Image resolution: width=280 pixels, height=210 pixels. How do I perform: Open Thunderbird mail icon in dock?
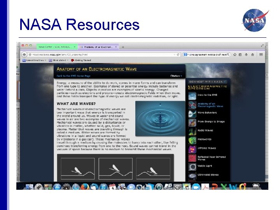click(x=94, y=187)
